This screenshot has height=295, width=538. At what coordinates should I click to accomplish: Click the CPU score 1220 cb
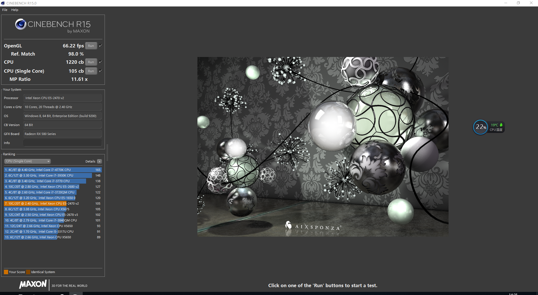(x=75, y=62)
